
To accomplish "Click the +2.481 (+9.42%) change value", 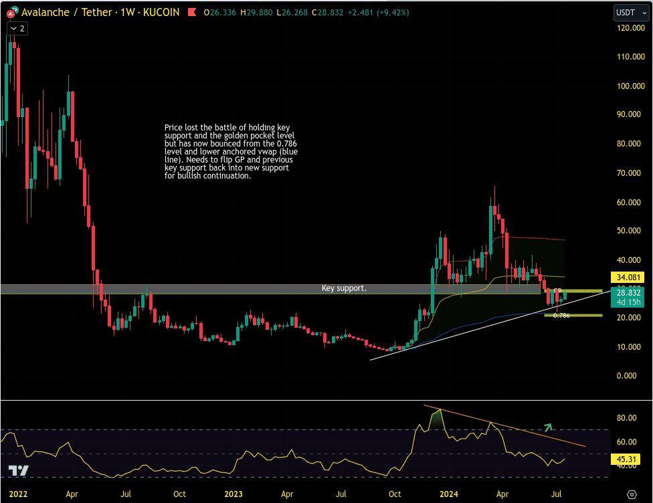I will [x=378, y=13].
